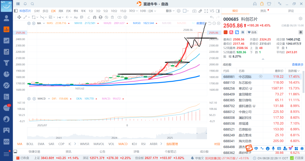Expand the MACD indicator dropdown
305x161 pixels.
49,99
